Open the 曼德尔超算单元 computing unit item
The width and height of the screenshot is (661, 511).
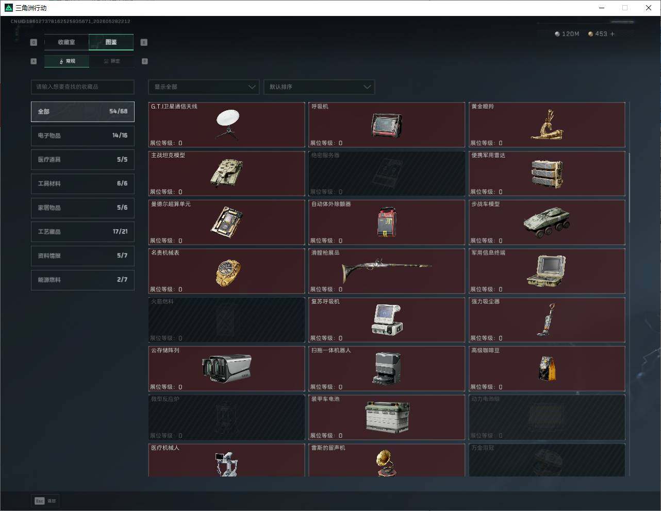[227, 222]
